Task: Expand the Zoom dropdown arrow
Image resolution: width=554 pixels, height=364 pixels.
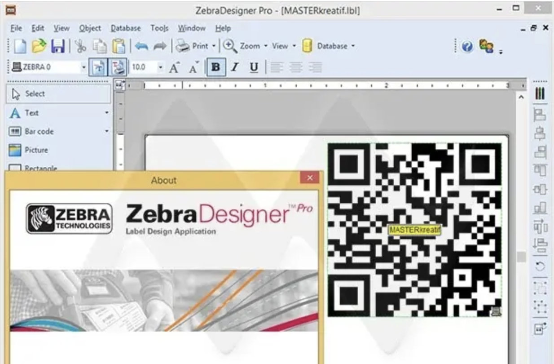Action: (265, 46)
